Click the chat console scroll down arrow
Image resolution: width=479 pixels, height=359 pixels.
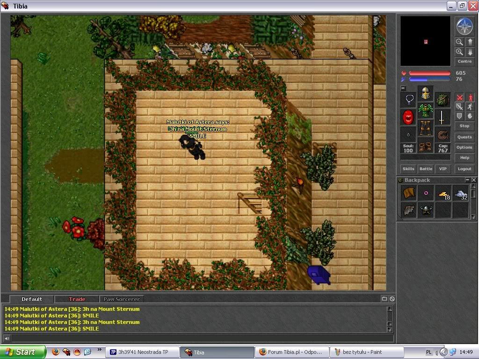click(390, 330)
